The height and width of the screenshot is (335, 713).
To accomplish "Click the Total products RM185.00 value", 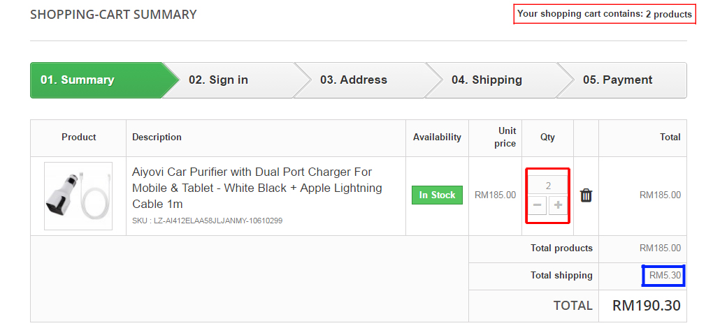I will (x=660, y=248).
